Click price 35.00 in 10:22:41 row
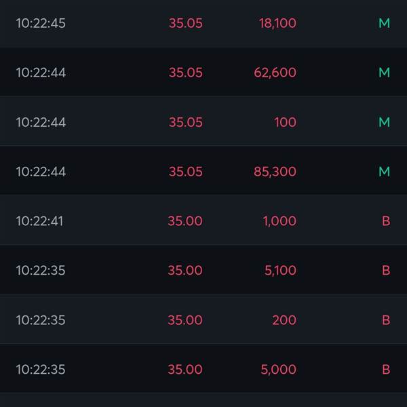The width and height of the screenshot is (407, 407). click(x=185, y=221)
